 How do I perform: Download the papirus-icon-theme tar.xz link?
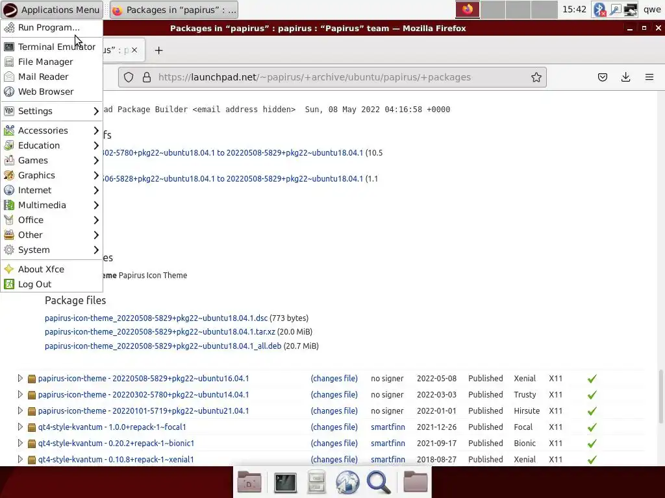pos(160,332)
